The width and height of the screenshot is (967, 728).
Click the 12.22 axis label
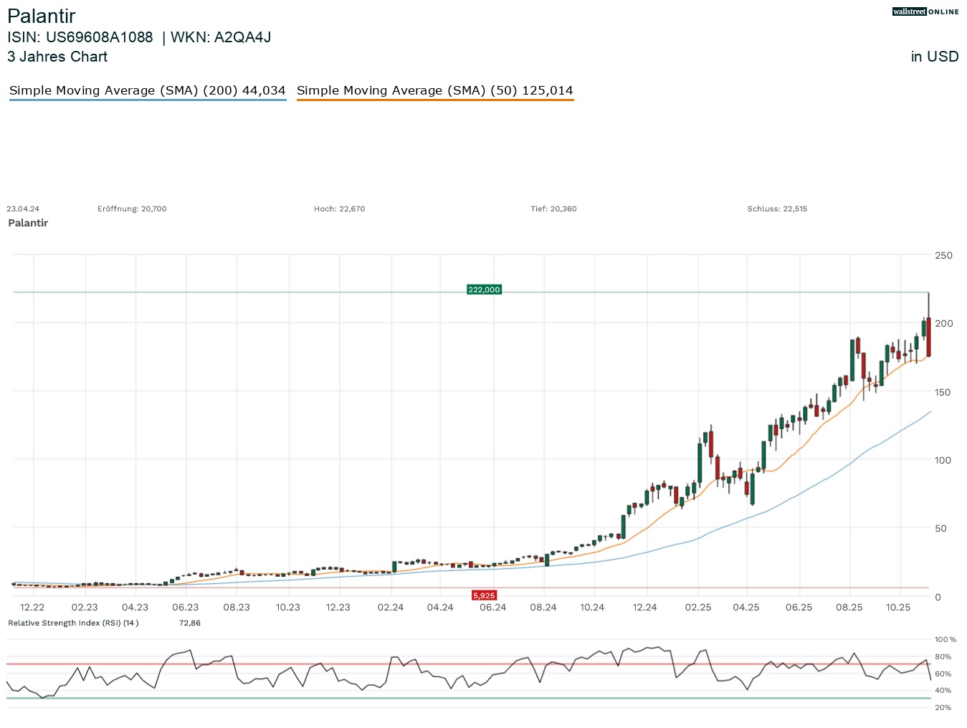pos(32,607)
